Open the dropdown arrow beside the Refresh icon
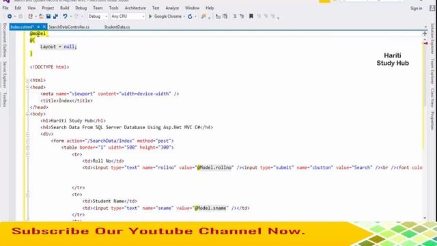Image resolution: width=437 pixels, height=246 pixels. (195, 16)
